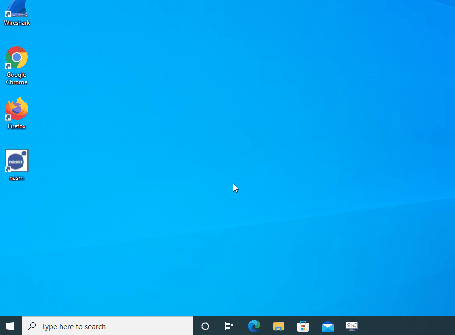The height and width of the screenshot is (335, 455).
Task: Open Task View on the taskbar
Action: [x=229, y=326]
